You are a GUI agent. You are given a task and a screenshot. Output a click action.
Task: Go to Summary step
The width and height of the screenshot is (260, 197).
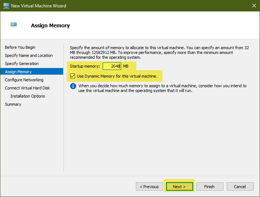tap(13, 104)
